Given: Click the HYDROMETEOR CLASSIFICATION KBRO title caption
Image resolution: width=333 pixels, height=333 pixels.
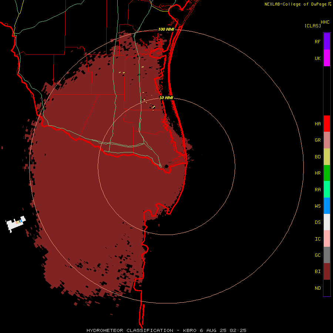Looking at the screenshot, I should (166, 330).
